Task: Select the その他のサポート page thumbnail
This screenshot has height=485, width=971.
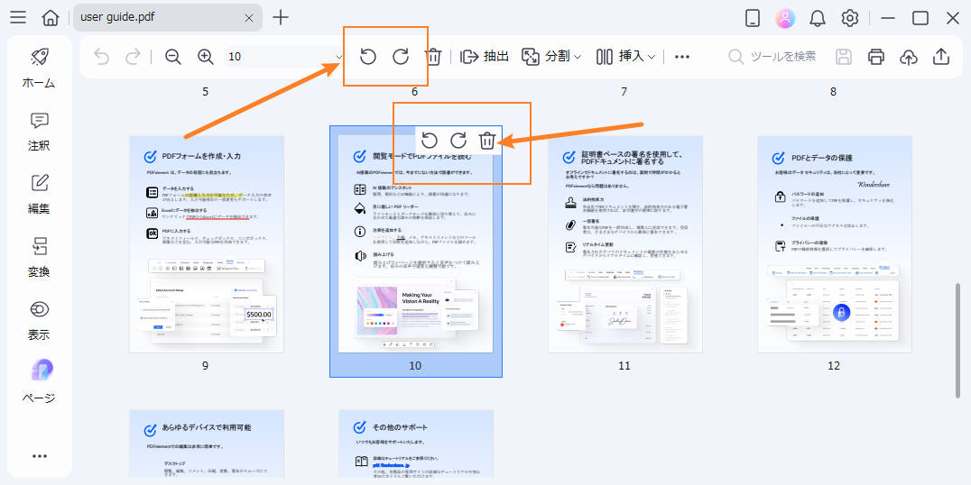Action: pyautogui.click(x=415, y=444)
